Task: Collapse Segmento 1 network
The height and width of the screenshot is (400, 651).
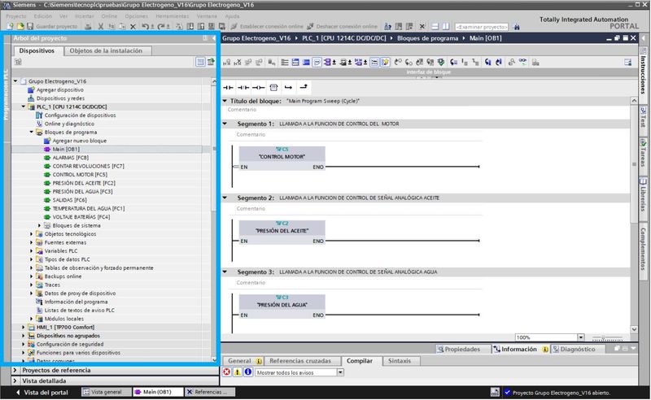Action: pos(225,124)
